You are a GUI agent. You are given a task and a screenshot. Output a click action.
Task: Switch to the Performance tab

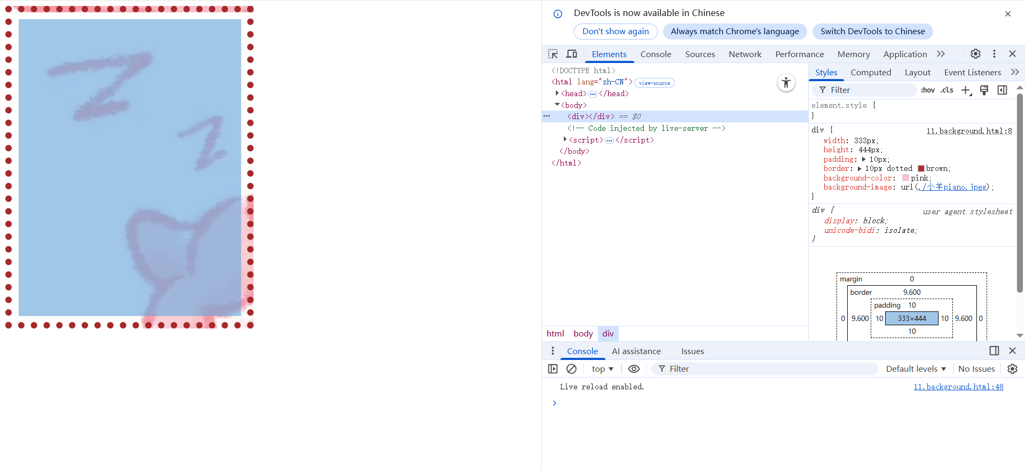(x=799, y=54)
